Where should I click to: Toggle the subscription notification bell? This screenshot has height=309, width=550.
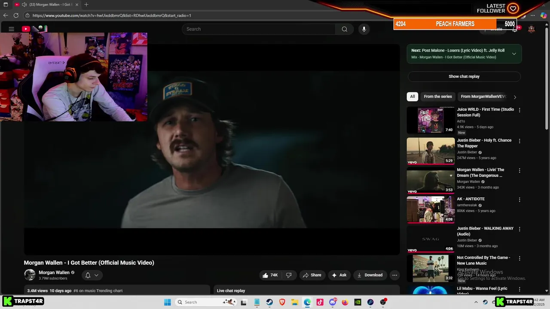coord(88,275)
